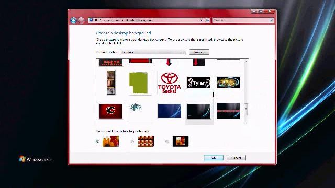Select the highlighted dark Vista wallpaper thumbnail
Screen dimensions: 335x188
[199, 111]
